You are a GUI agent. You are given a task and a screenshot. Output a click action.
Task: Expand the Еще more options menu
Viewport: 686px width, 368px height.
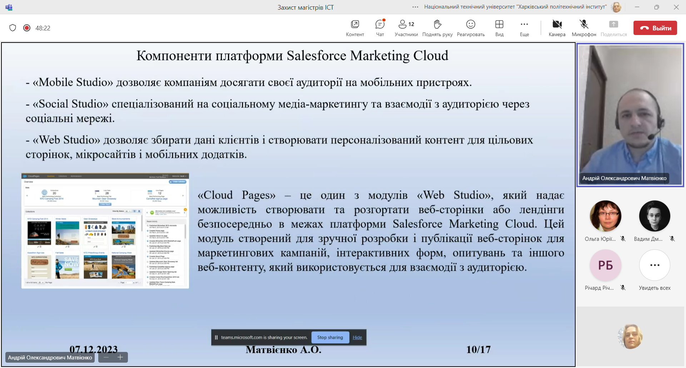coord(524,28)
